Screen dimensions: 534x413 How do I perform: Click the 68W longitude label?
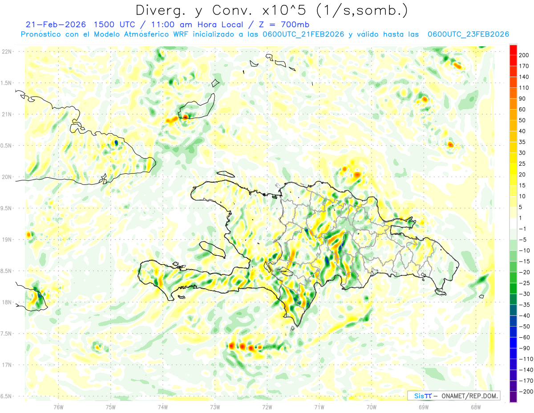tap(476, 406)
